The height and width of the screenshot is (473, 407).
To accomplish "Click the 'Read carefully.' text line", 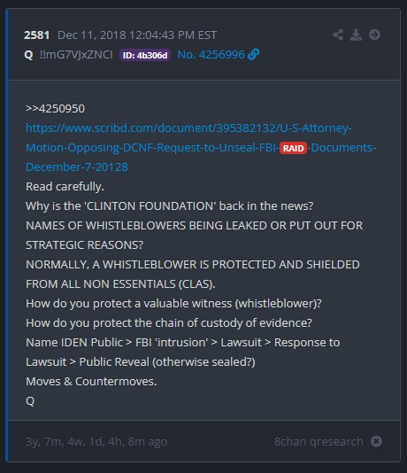I will click(65, 187).
